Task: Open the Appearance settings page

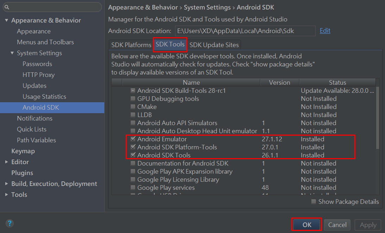Action: 33,31
